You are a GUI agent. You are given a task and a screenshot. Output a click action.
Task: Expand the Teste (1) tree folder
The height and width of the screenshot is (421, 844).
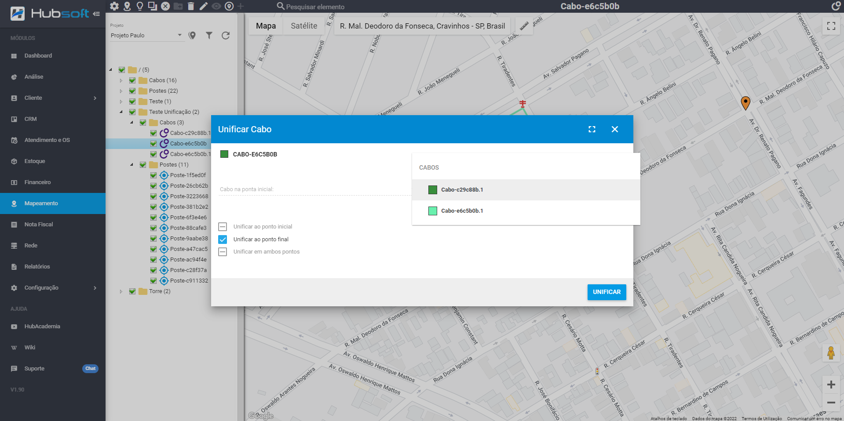(x=121, y=102)
